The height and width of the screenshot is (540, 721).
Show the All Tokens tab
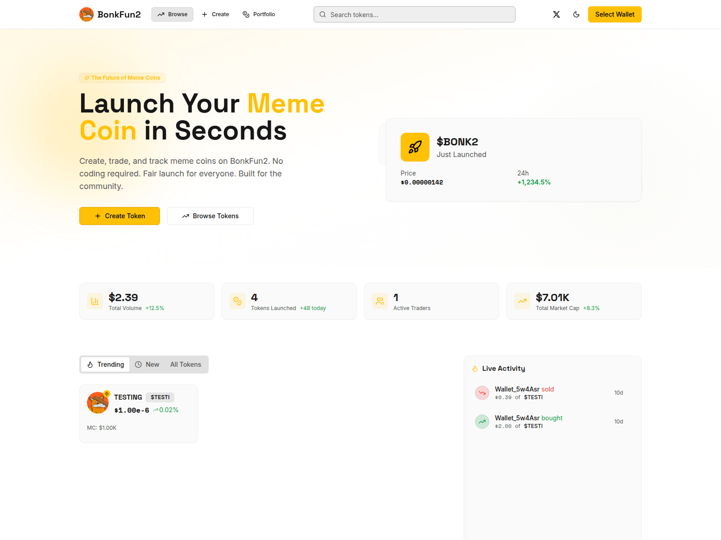[186, 364]
